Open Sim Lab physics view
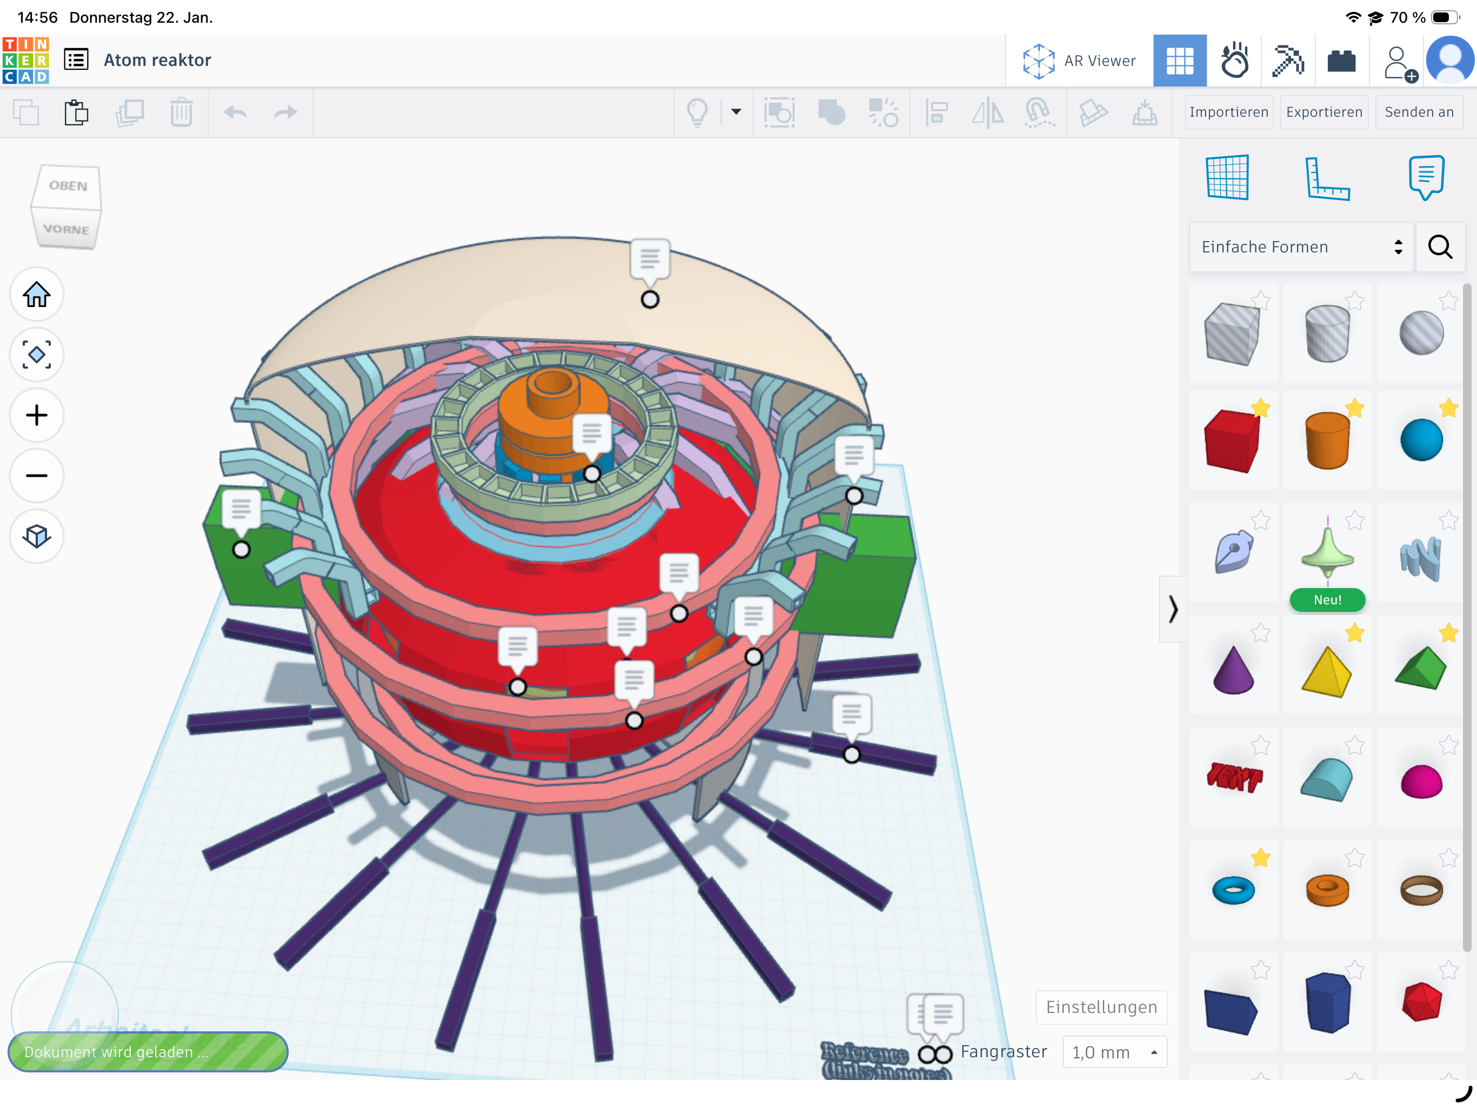Screen dimensions: 1477x1107 1234,61
